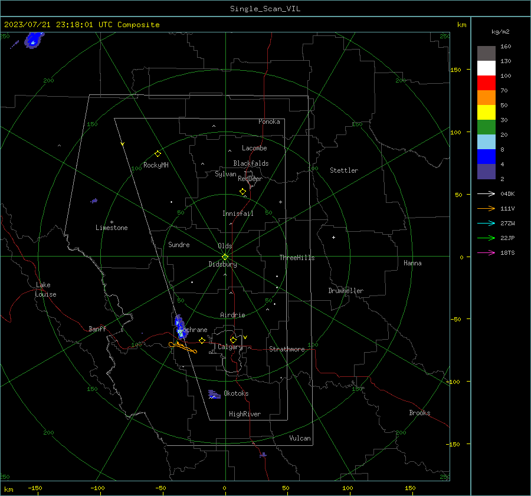
Task: Click the blue storm cell beside Cochrane
Action: click(181, 326)
